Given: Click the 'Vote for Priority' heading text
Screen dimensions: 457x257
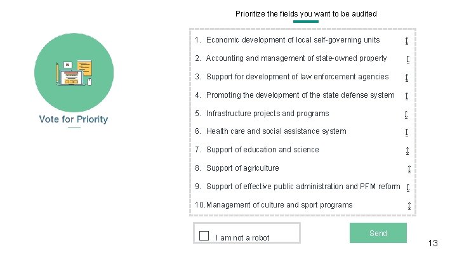Looking at the screenshot, I should coord(74,119).
